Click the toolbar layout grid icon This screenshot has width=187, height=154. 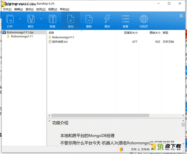(181, 16)
